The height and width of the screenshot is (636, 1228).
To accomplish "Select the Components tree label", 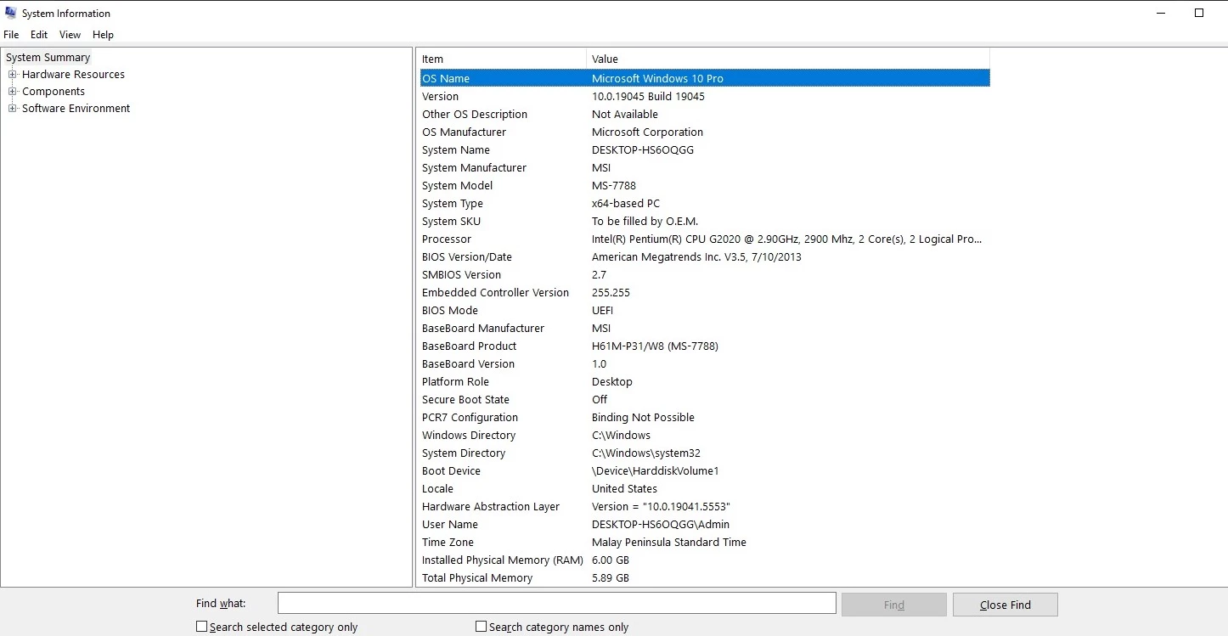I will click(54, 92).
